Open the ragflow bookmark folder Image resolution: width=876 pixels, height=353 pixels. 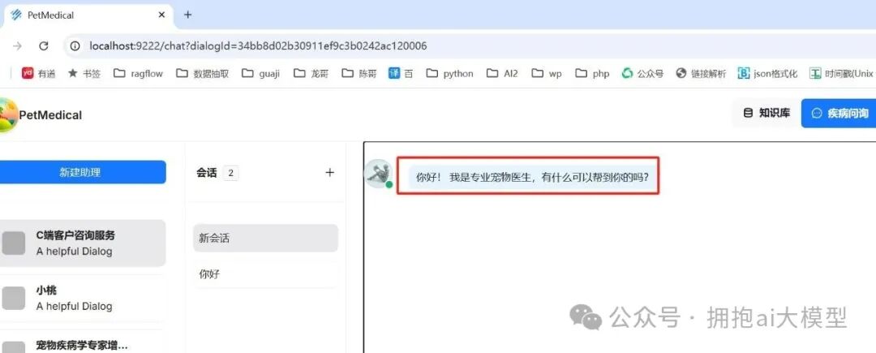pos(138,73)
